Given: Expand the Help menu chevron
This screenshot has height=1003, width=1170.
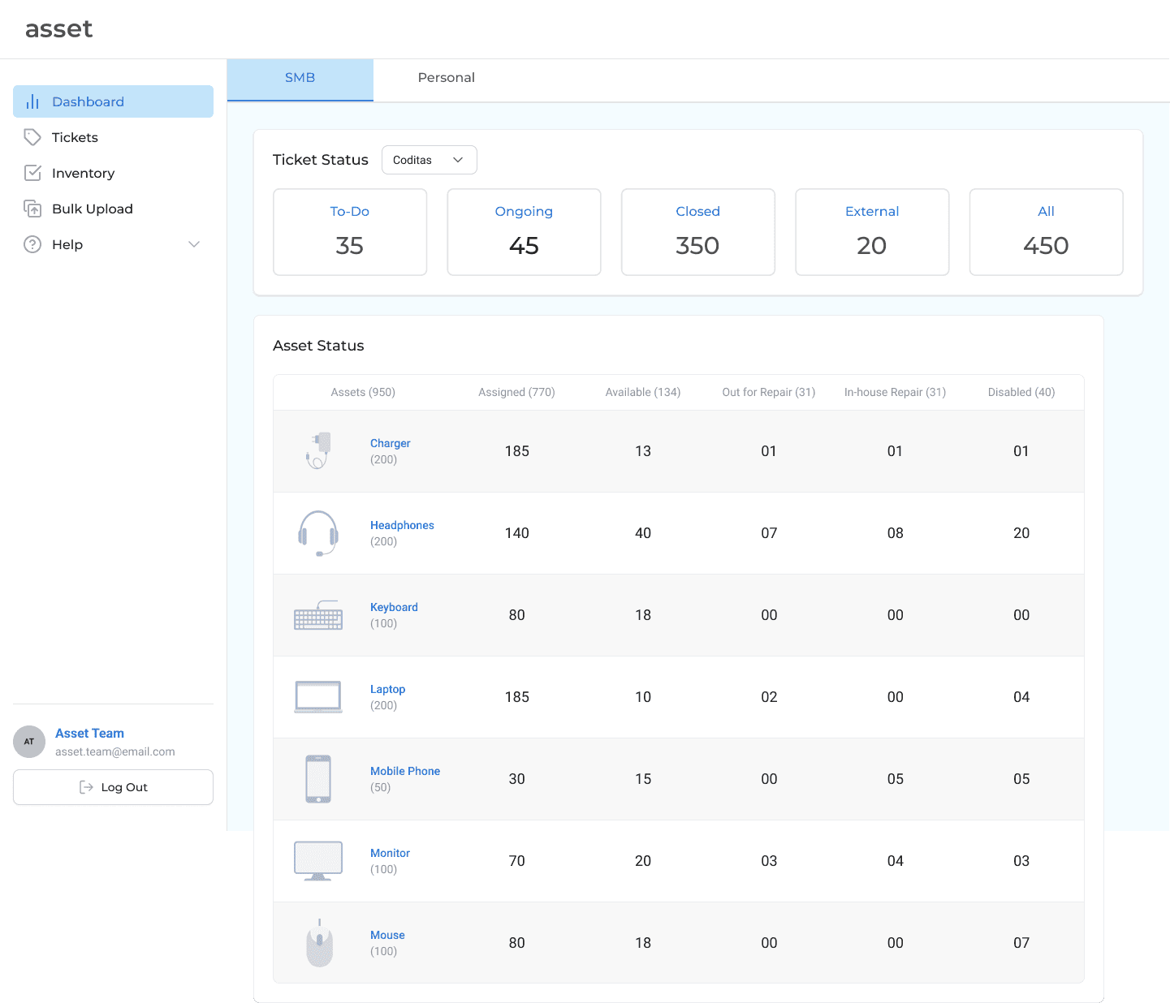Looking at the screenshot, I should tap(194, 244).
